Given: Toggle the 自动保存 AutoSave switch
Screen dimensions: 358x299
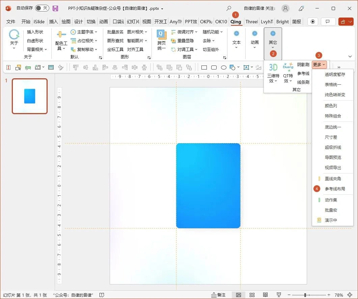Looking at the screenshot, I should (x=42, y=8).
